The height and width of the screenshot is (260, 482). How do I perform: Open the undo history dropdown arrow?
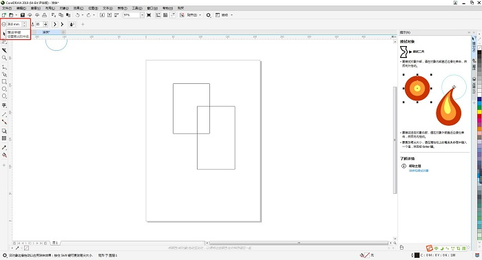click(x=83, y=15)
